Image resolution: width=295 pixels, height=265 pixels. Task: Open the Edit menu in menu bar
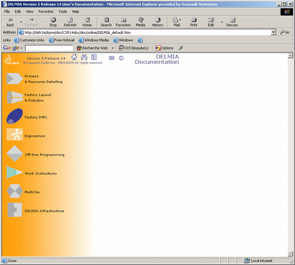pyautogui.click(x=18, y=11)
